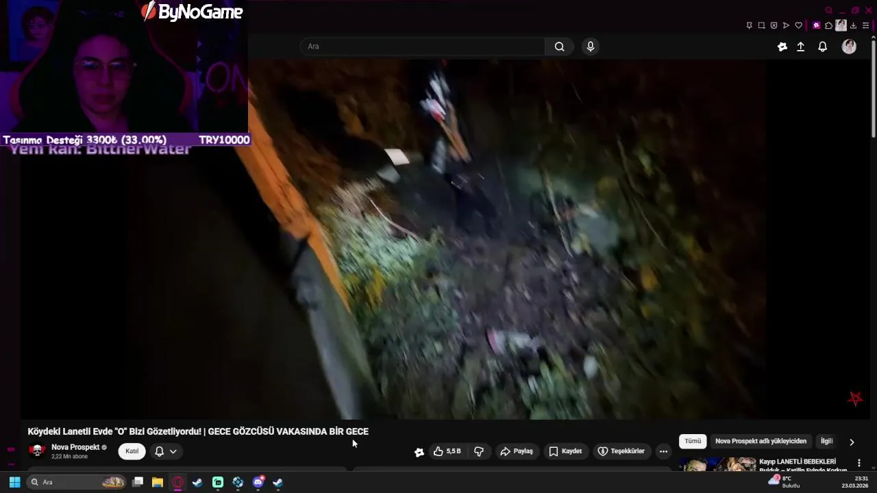877x493 pixels.
Task: Click the 2,22 Mn abone subscriber count
Action: tap(69, 456)
